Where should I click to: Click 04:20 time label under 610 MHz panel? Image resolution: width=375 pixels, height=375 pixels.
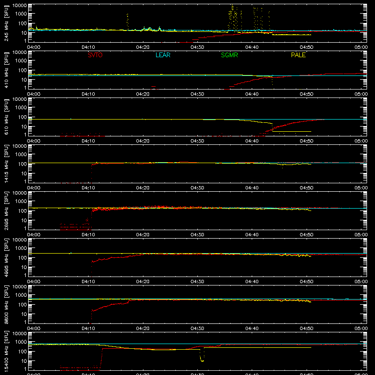tap(143, 141)
